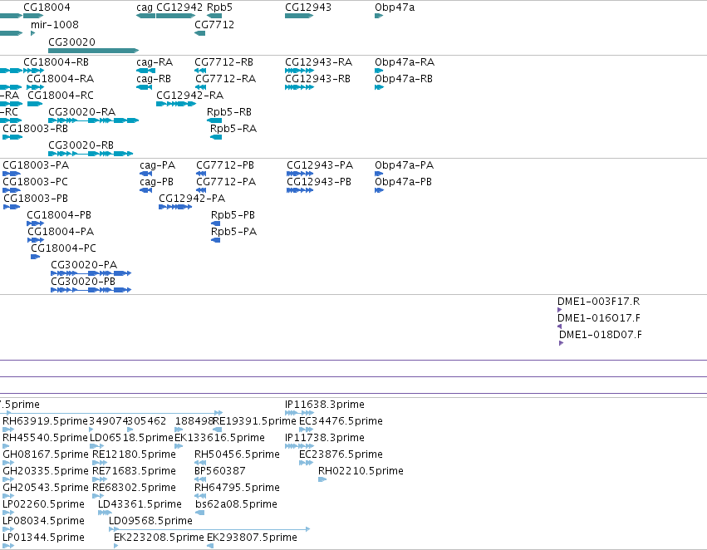
Task: Select protein CG12943-PB
Action: click(319, 182)
